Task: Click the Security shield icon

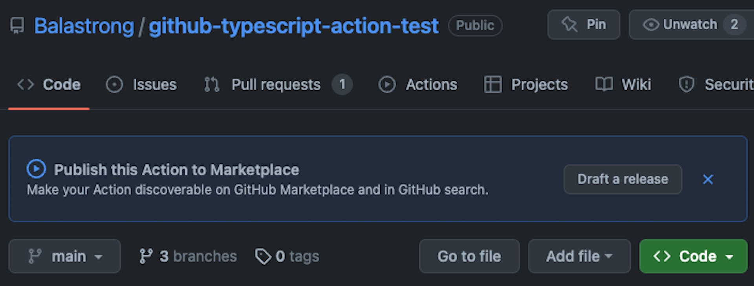Action: click(x=686, y=85)
